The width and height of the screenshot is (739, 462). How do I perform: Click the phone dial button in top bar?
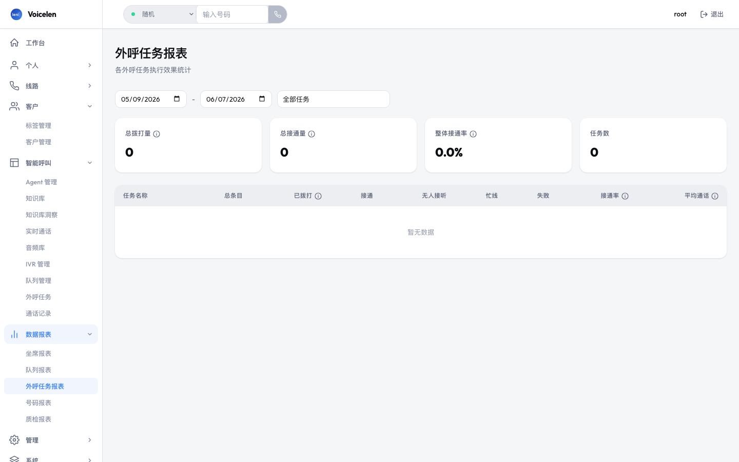click(x=278, y=14)
